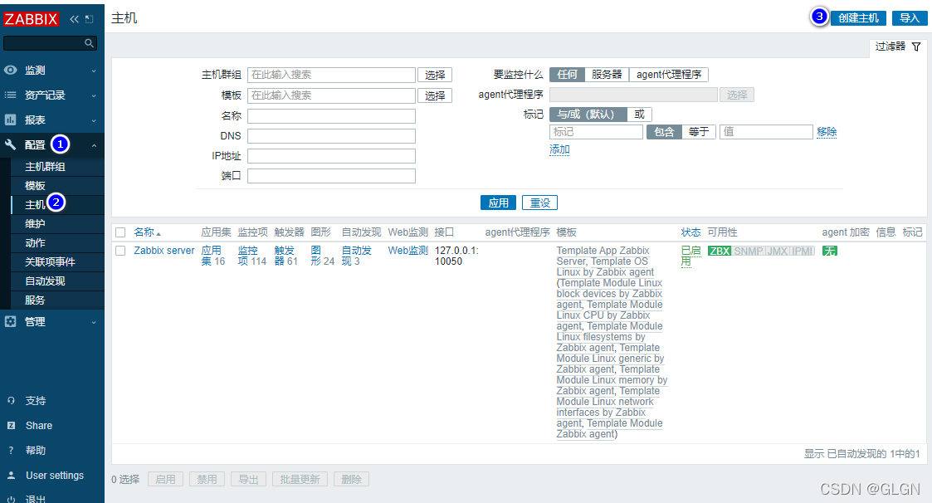Viewport: 932px width, 503px height.
Task: Focus the 标记 tag name input
Action: click(596, 132)
